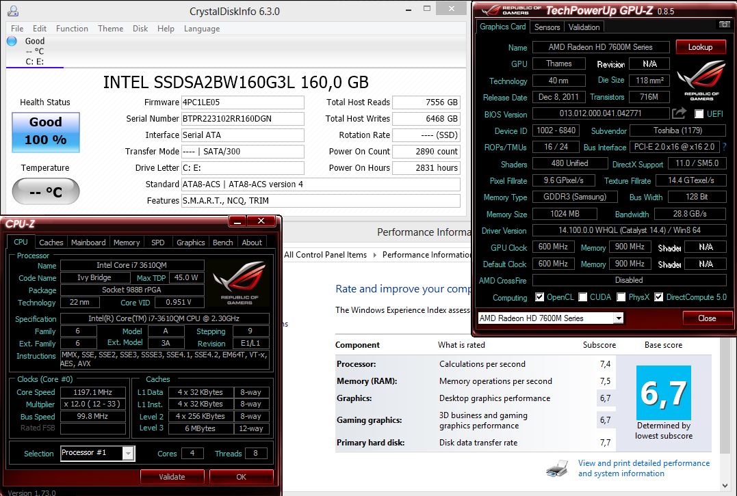Expand the All Control Panel Items breadcrumb arrow
The width and height of the screenshot is (737, 496).
pyautogui.click(x=374, y=255)
